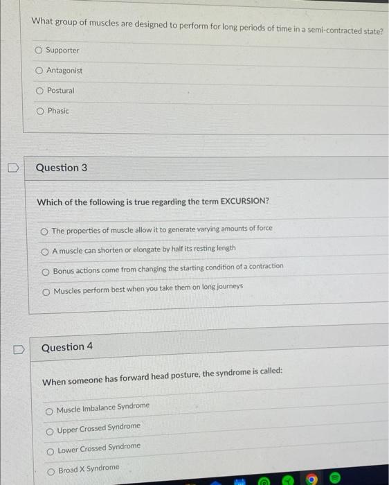
Task: Select Muscle Imbalance Syndrome radio button
Action: (49, 412)
